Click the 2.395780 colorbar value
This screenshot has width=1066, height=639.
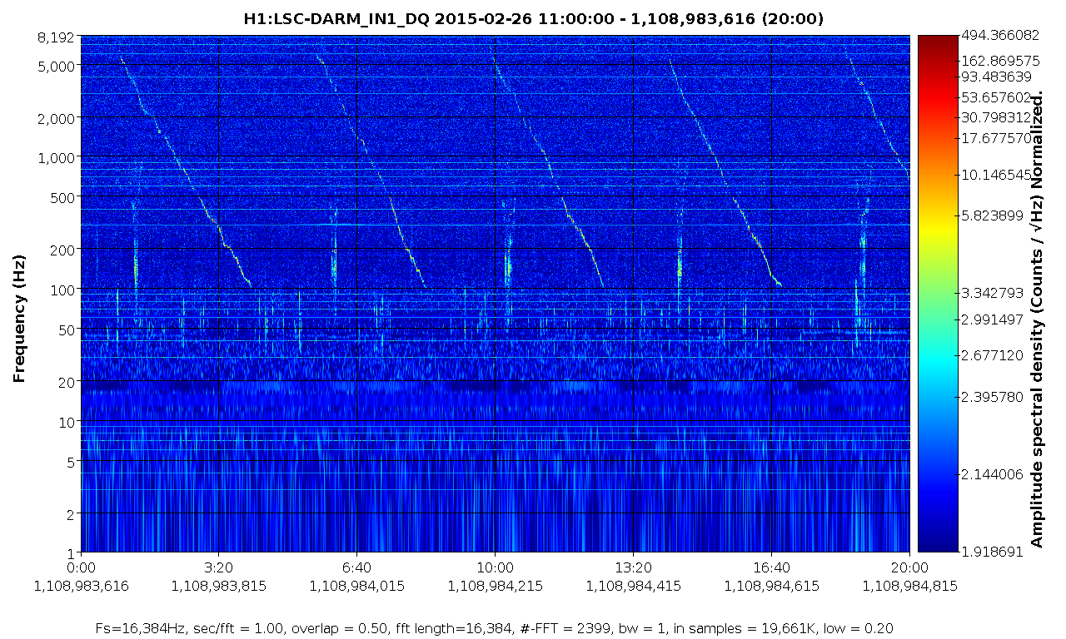[x=993, y=397]
